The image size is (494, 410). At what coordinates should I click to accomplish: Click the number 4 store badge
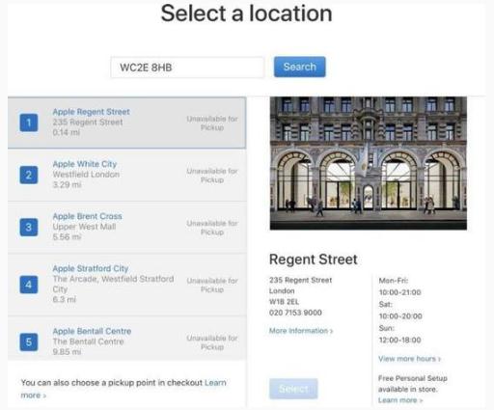pos(29,285)
